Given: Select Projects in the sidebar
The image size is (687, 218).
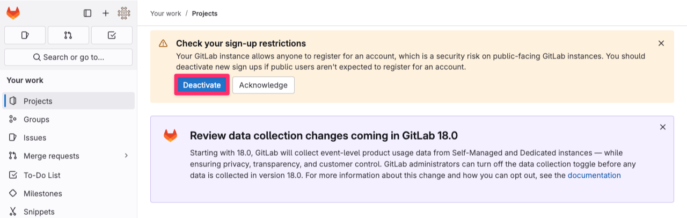Looking at the screenshot, I should pyautogui.click(x=69, y=101).
